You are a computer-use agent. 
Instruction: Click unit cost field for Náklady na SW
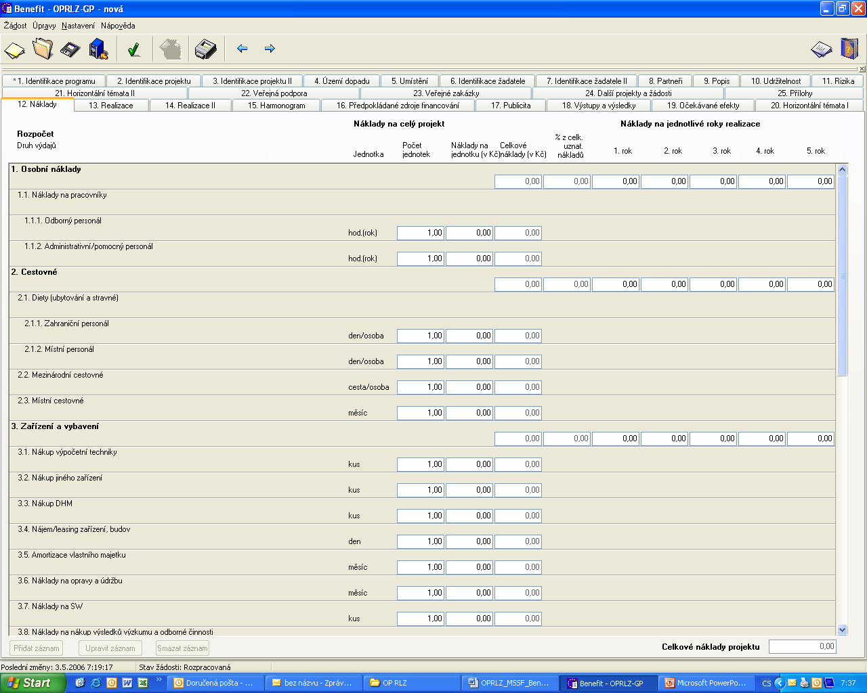pyautogui.click(x=469, y=619)
